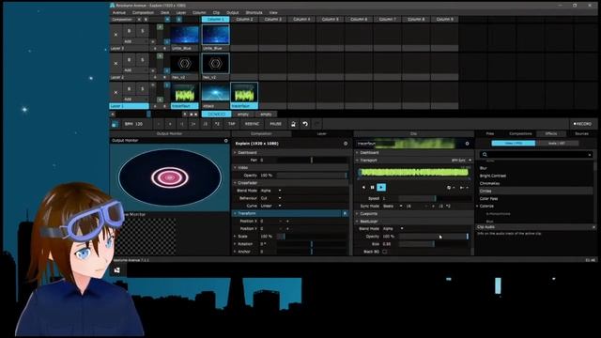This screenshot has width=601, height=338.
Task: Clear Effects search with X
Action: pos(590,154)
